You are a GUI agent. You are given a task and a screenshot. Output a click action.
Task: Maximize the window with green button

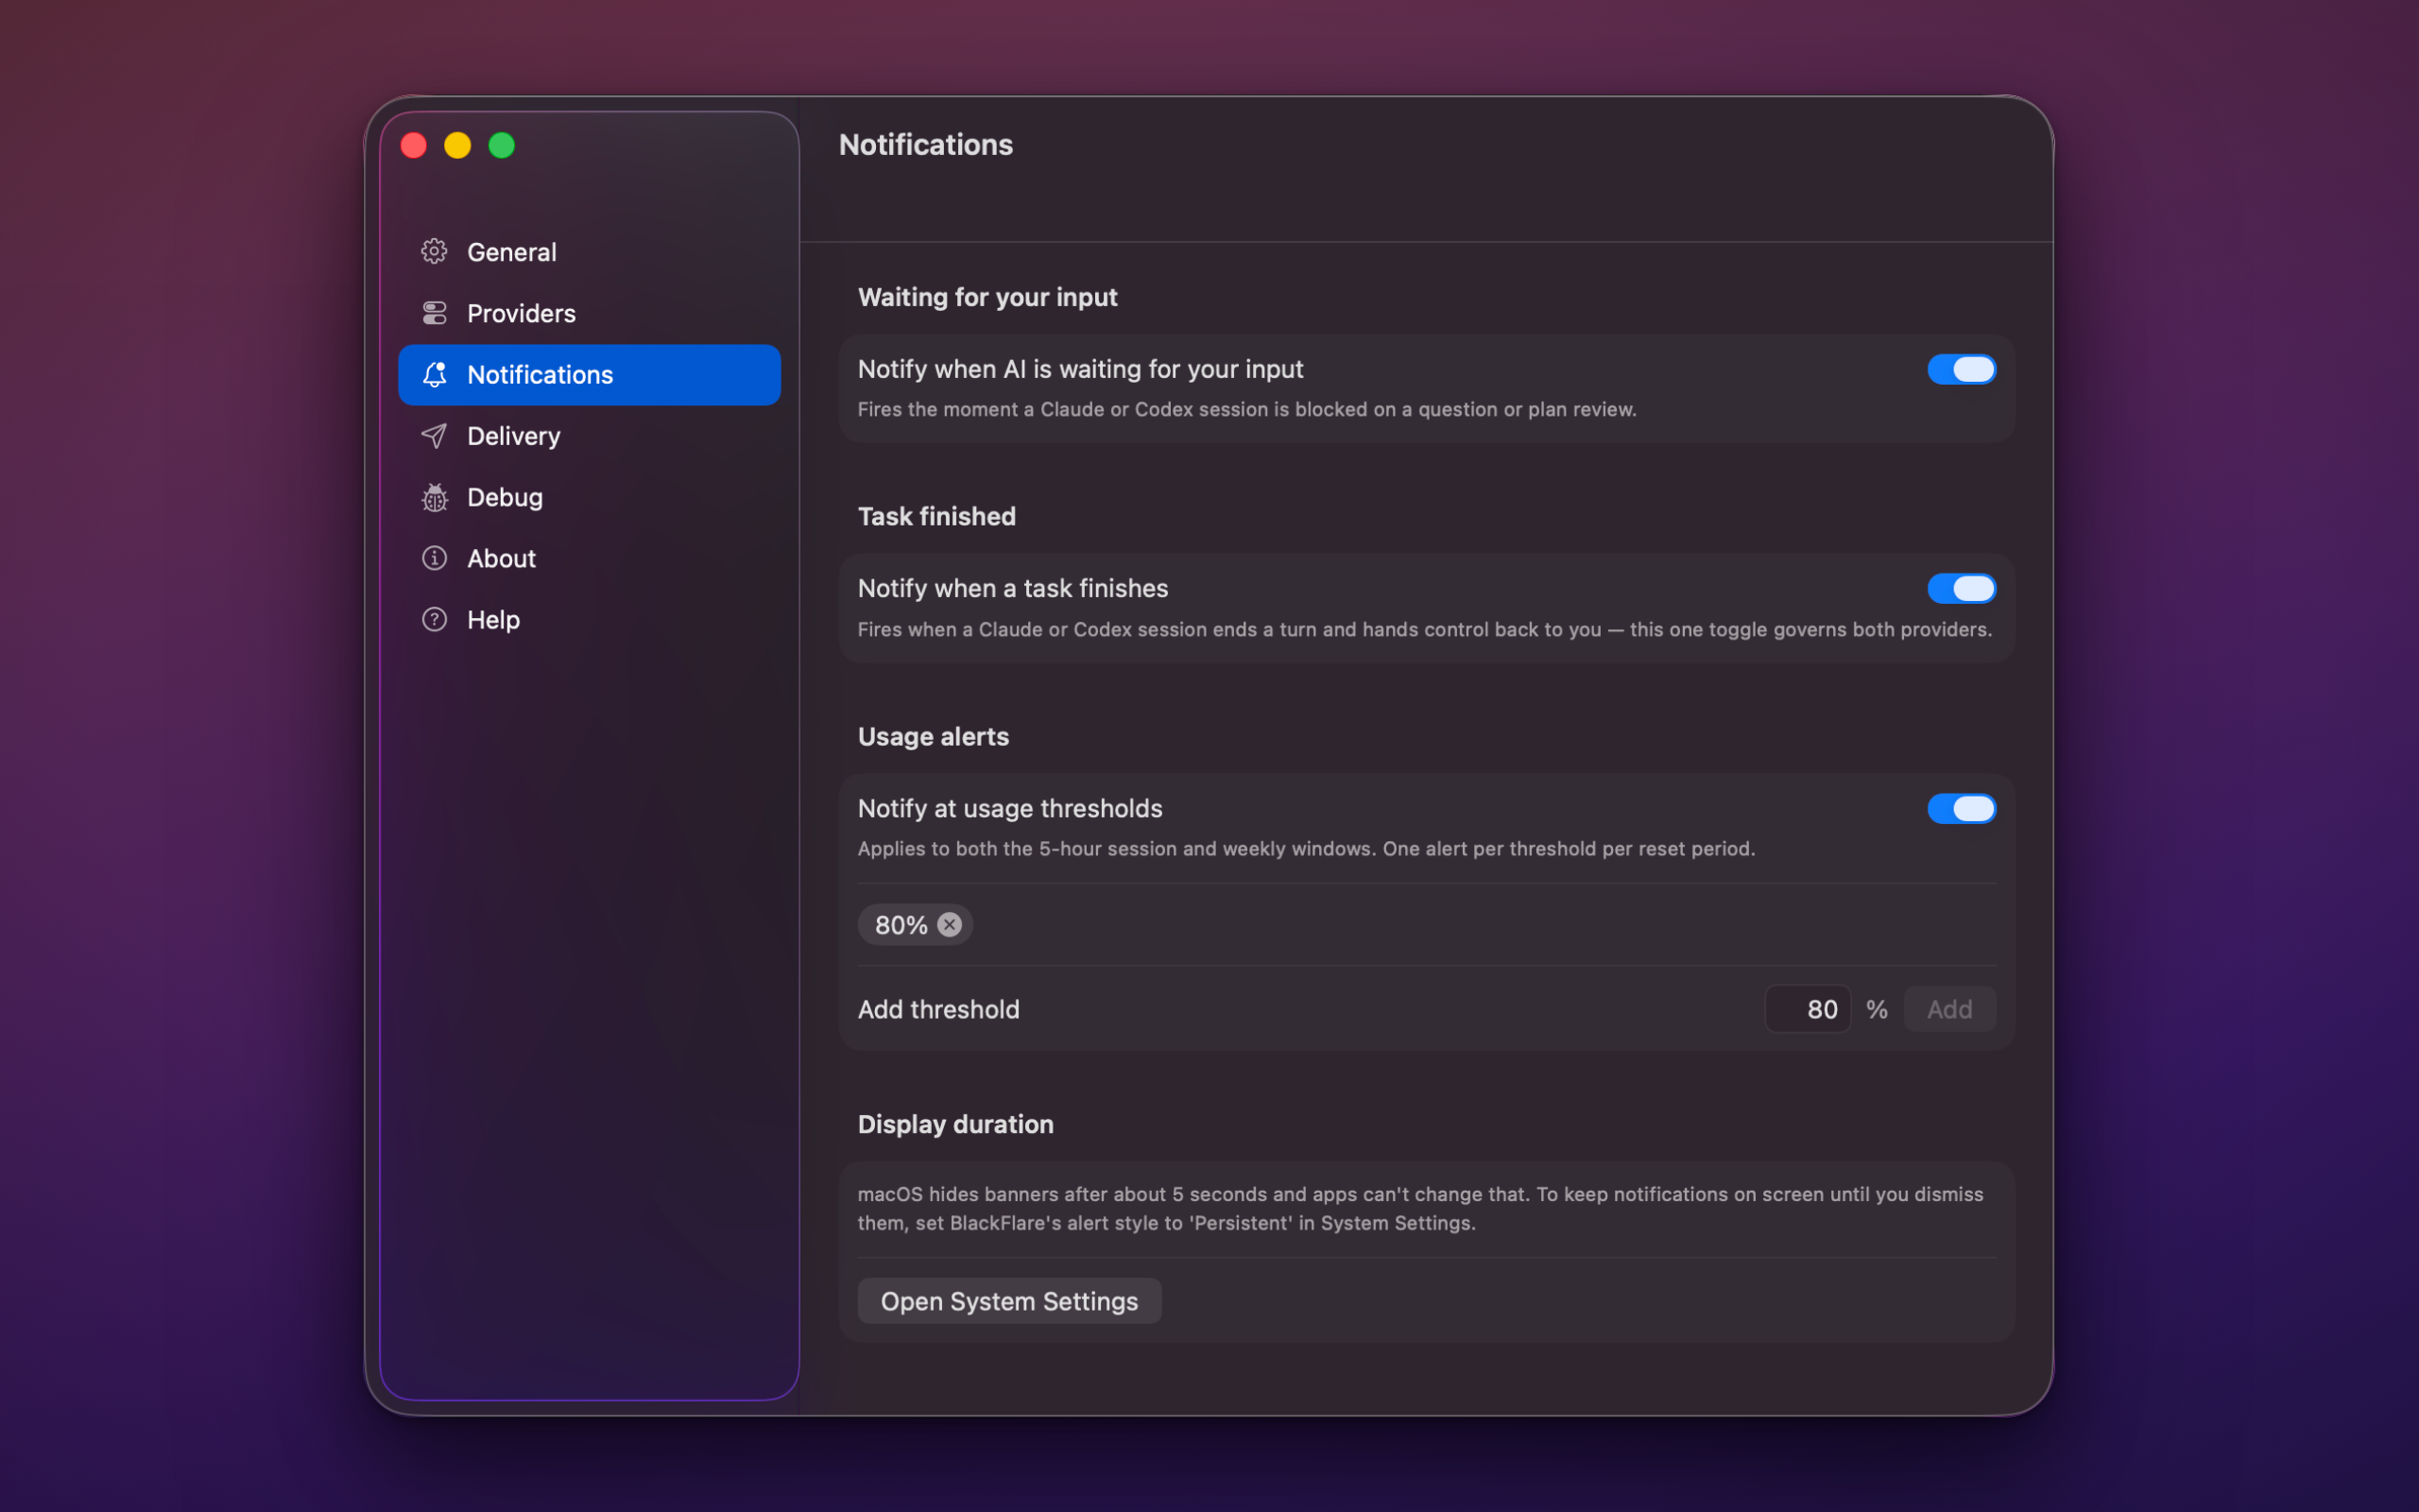coord(502,146)
